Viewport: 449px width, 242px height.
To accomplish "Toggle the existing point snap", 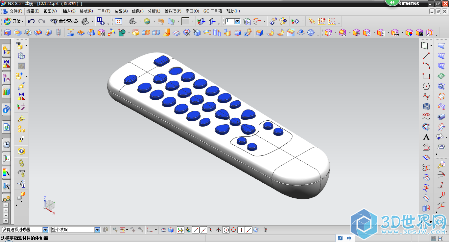I will [x=241, y=230].
